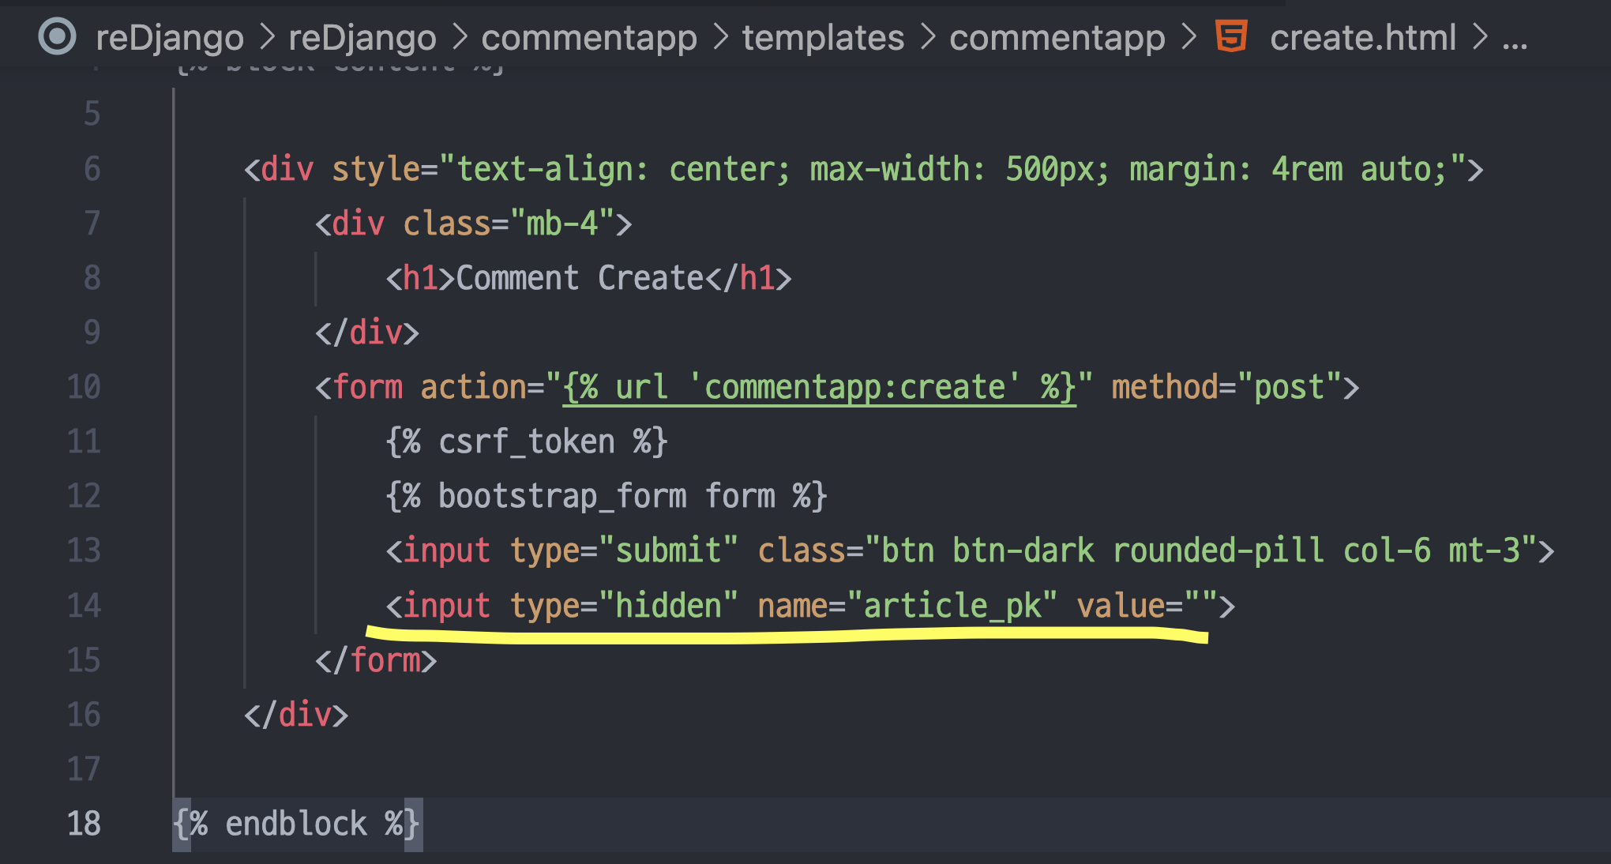Click the closing form tag
Viewport: 1611px width, 864px height.
pyautogui.click(x=376, y=660)
